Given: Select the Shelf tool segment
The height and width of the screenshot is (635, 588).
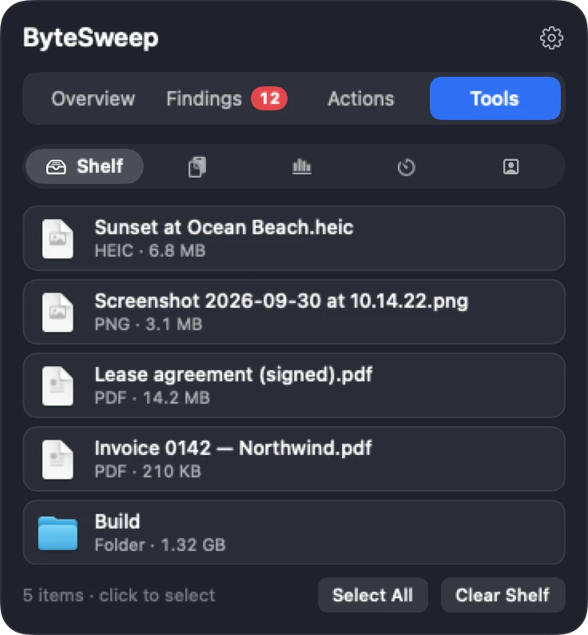Looking at the screenshot, I should pos(85,166).
